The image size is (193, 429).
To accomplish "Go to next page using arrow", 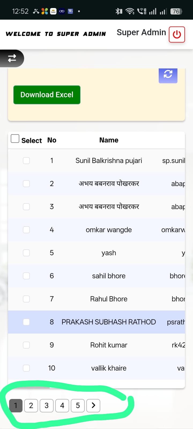I will click(93, 405).
